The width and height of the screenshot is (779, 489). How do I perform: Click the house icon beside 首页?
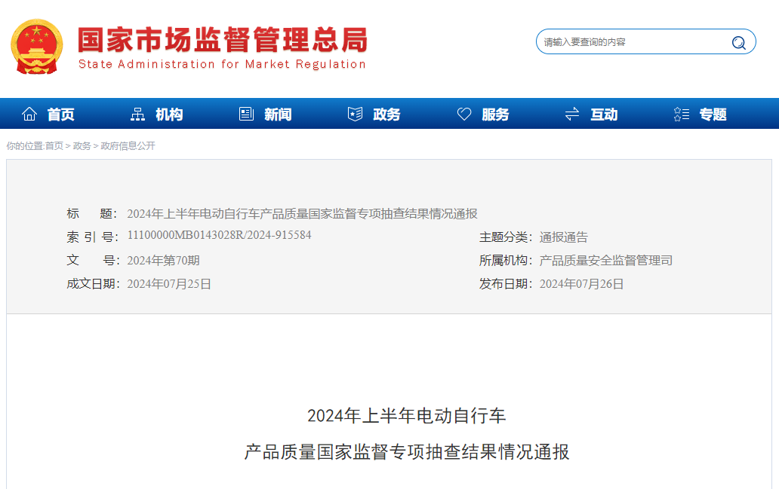(x=29, y=115)
